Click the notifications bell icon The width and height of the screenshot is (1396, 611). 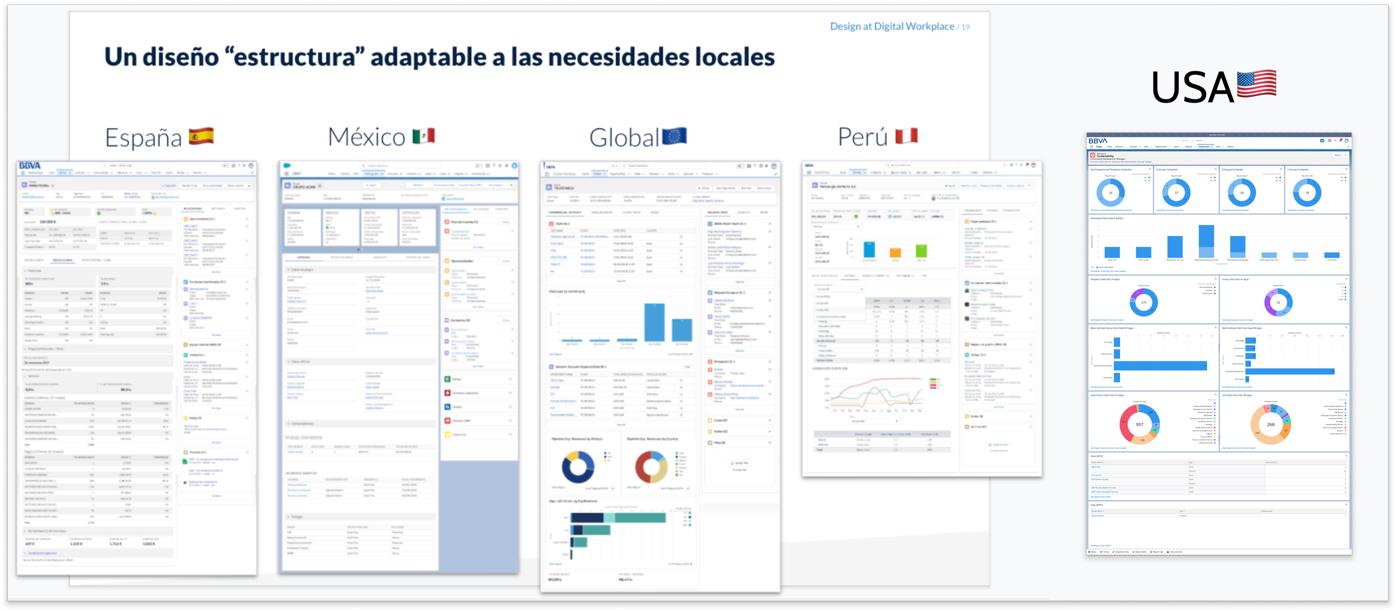point(1340,141)
